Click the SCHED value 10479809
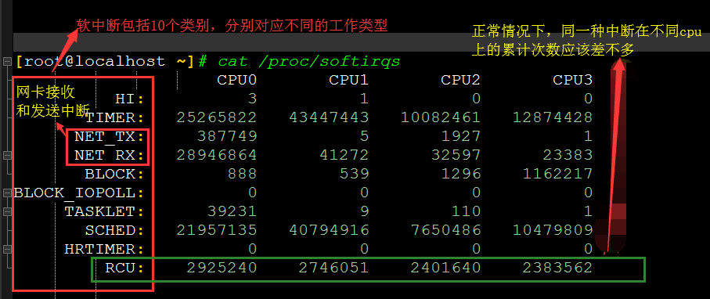 pyautogui.click(x=553, y=231)
